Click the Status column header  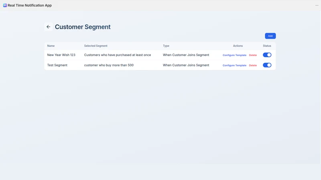point(267,46)
